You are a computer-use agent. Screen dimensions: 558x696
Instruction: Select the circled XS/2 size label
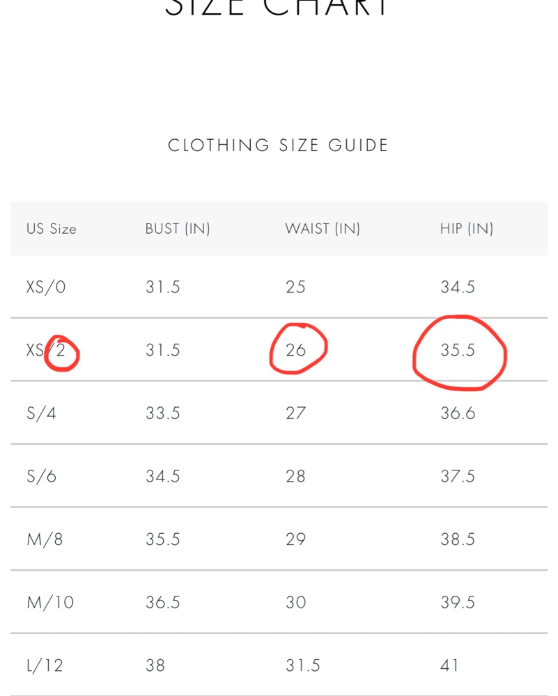pos(46,350)
